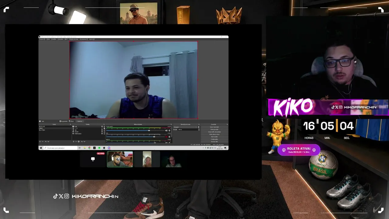Open the Esmaecer transition dropdown
Screen dimensions: 389x219
coord(185,127)
